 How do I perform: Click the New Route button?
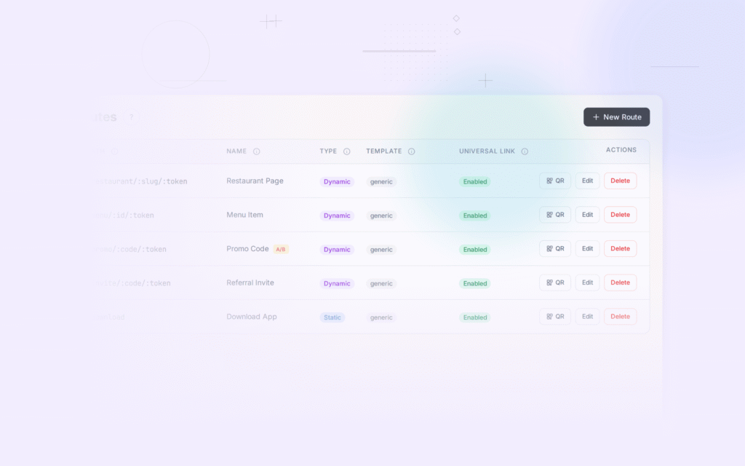tap(616, 117)
